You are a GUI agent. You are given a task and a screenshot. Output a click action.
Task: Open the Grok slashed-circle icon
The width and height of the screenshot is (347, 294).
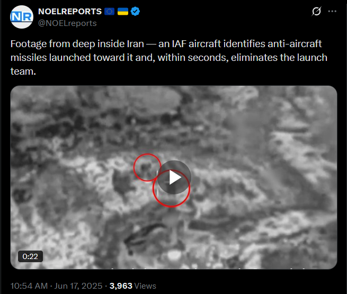coord(316,11)
